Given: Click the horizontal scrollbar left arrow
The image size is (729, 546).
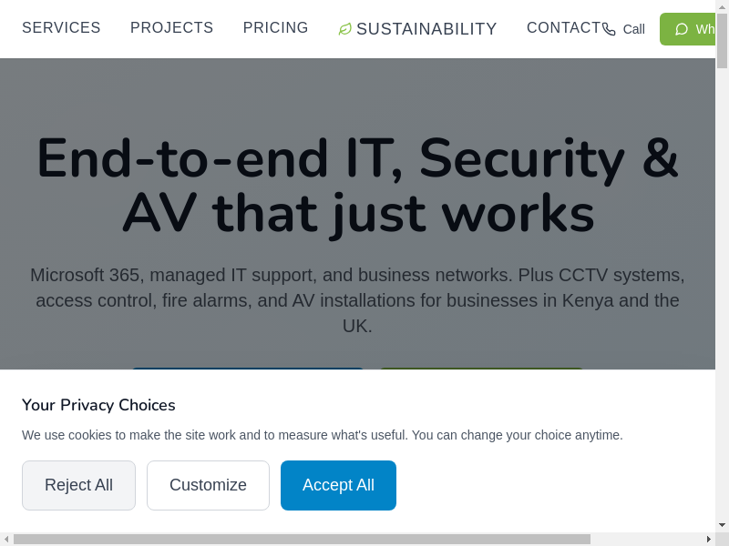Looking at the screenshot, I should (x=6, y=539).
